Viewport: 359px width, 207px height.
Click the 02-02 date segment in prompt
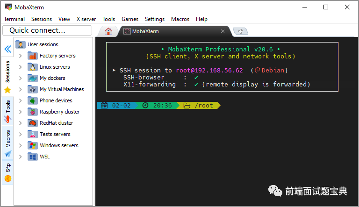tap(121, 105)
